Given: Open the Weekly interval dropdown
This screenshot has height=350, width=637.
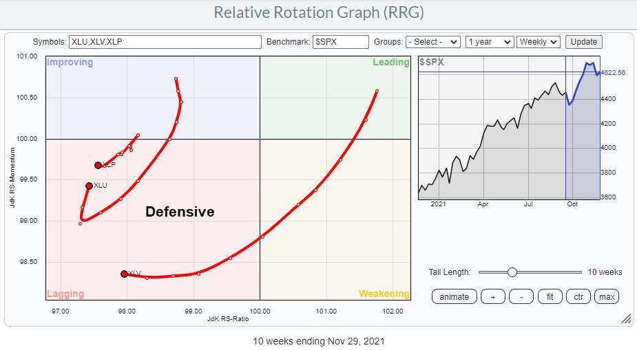Looking at the screenshot, I should (539, 42).
